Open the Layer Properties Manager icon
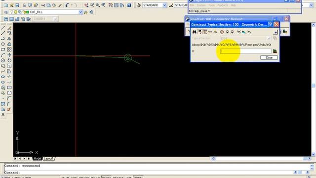Image resolution: width=316 pixels, height=178 pixels. (x=6, y=12)
